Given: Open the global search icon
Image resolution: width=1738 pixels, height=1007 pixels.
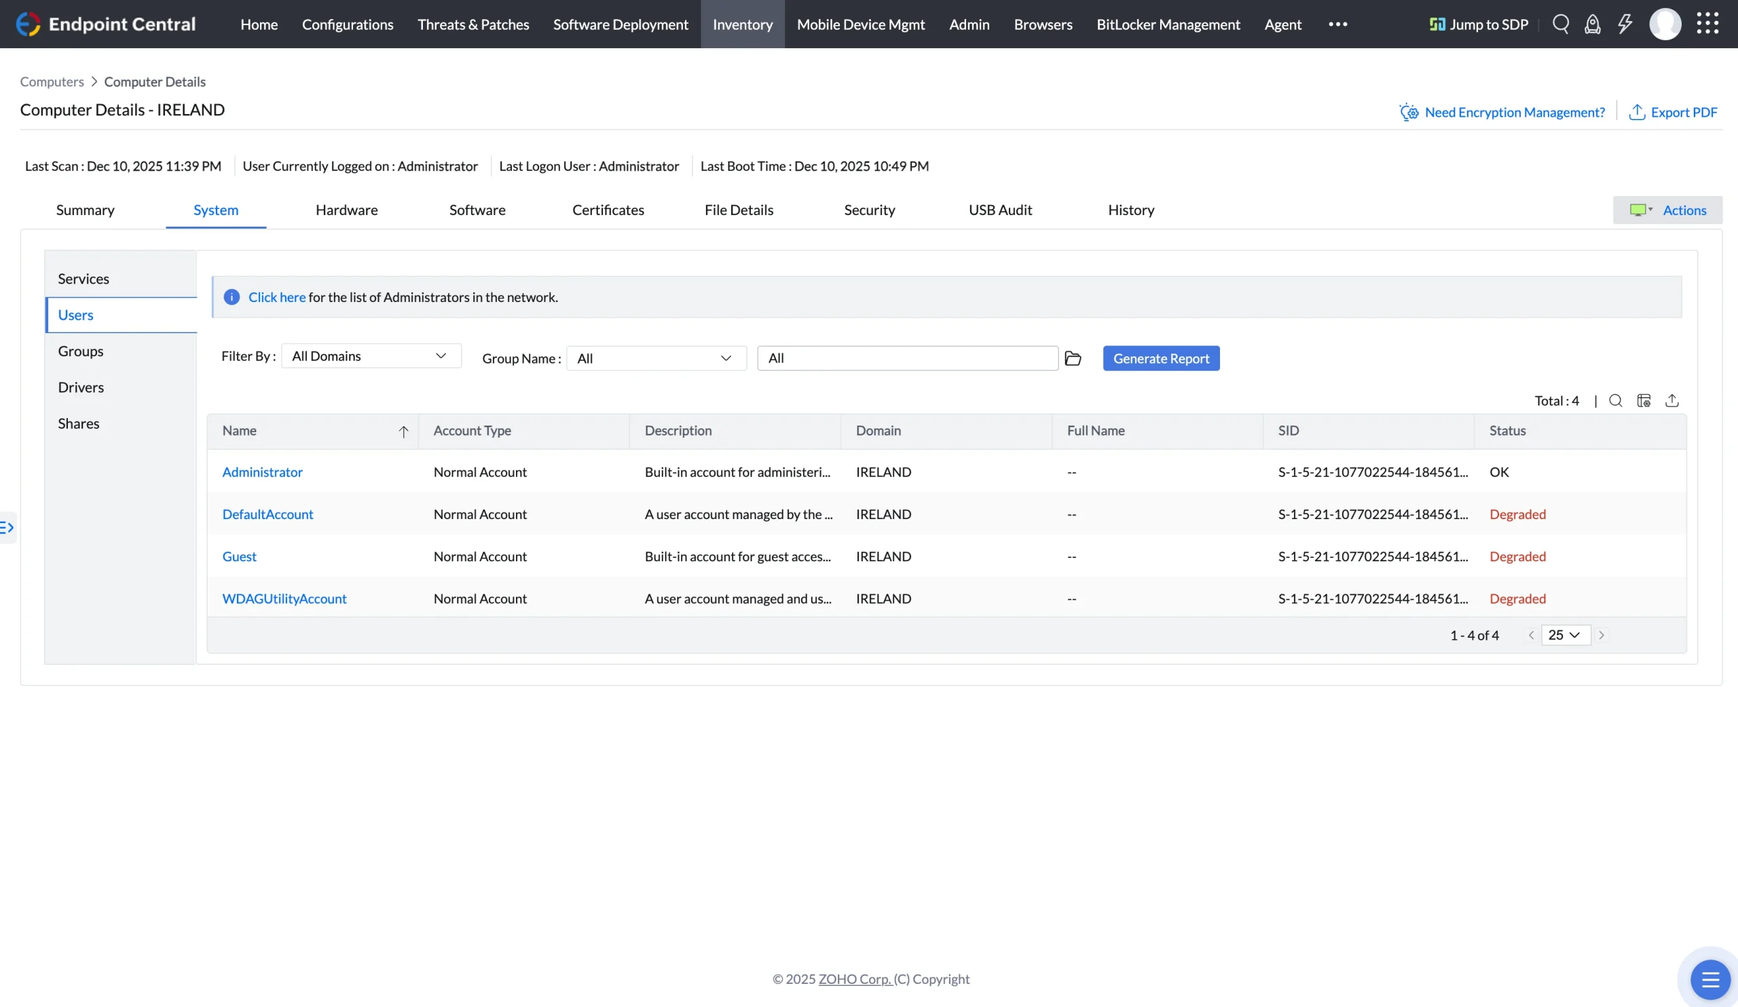Looking at the screenshot, I should click(1561, 24).
